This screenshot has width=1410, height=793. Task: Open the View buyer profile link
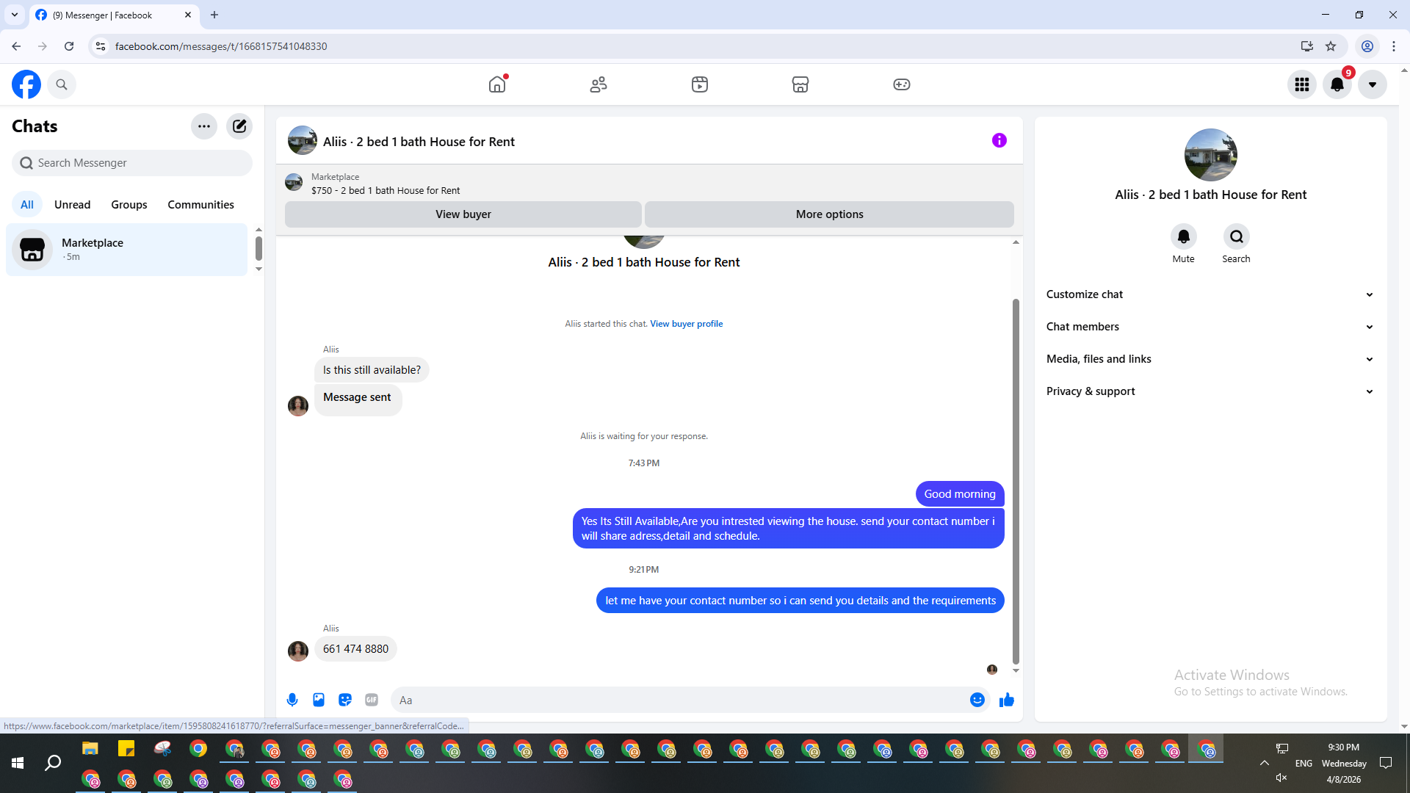(x=686, y=324)
